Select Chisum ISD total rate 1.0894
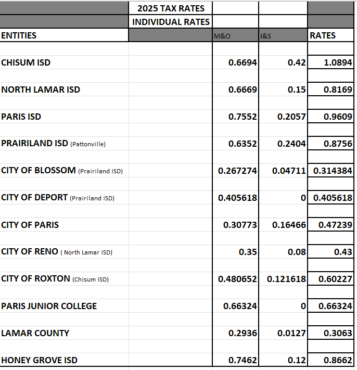Image resolution: width=357 pixels, height=370 pixels. tap(331, 62)
